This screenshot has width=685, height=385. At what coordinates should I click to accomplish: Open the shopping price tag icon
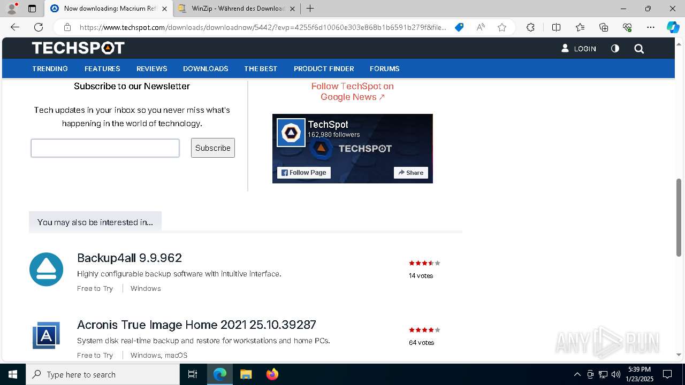click(x=459, y=27)
